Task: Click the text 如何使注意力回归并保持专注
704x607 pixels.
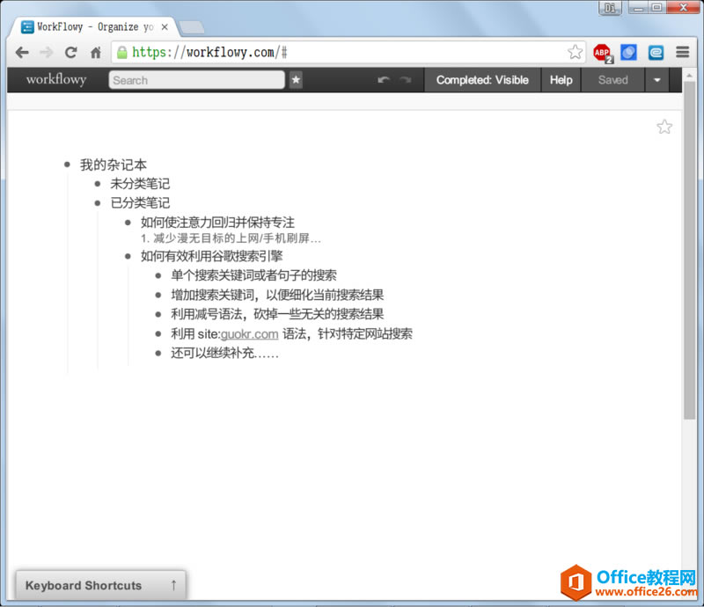Action: 217,223
